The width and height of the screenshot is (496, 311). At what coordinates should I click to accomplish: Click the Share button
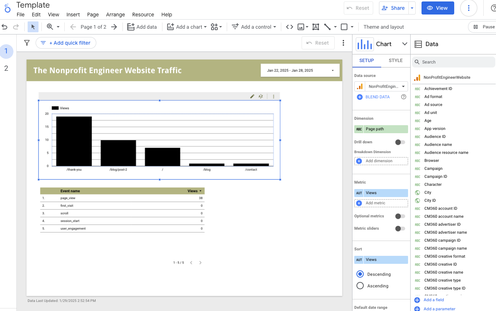(x=394, y=8)
